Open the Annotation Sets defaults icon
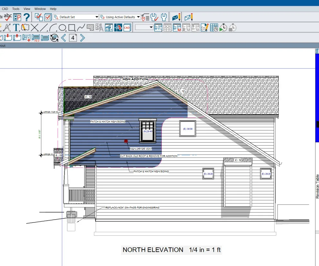Image resolution: width=319 pixels, height=266 pixels. (x=102, y=17)
